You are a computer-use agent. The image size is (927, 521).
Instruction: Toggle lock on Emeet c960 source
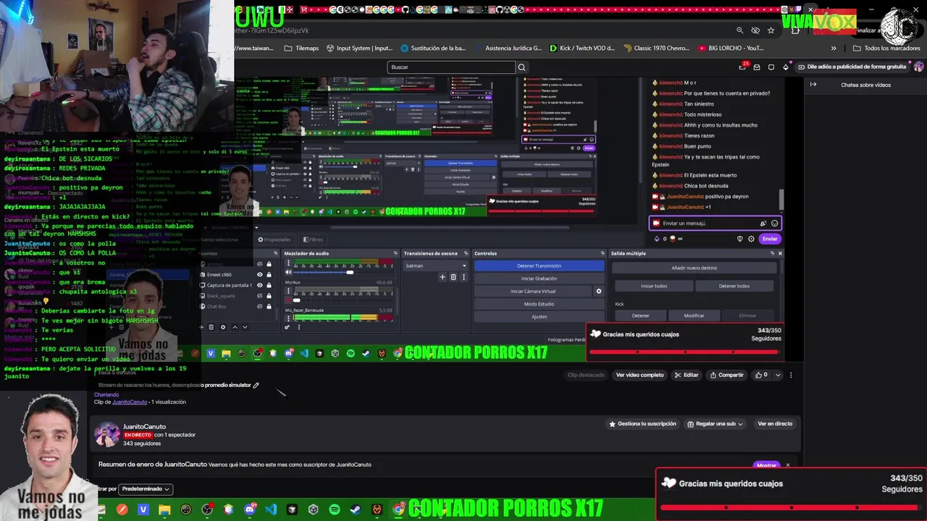pos(269,274)
